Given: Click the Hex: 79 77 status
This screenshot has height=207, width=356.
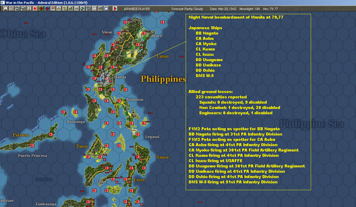Looking at the screenshot, I should [x=271, y=9].
